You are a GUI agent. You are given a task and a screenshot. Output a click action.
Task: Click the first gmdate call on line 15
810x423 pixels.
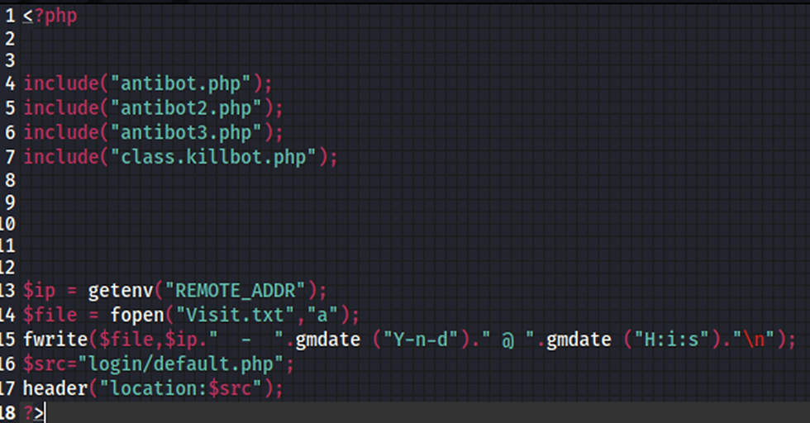coord(327,340)
